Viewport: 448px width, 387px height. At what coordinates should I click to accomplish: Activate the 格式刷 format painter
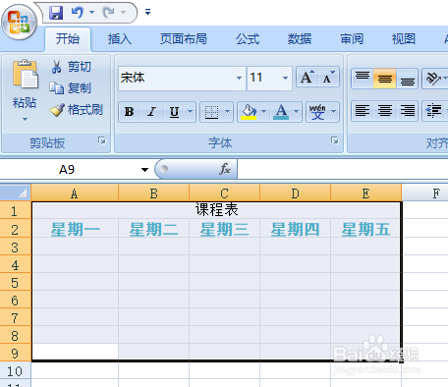tap(77, 110)
